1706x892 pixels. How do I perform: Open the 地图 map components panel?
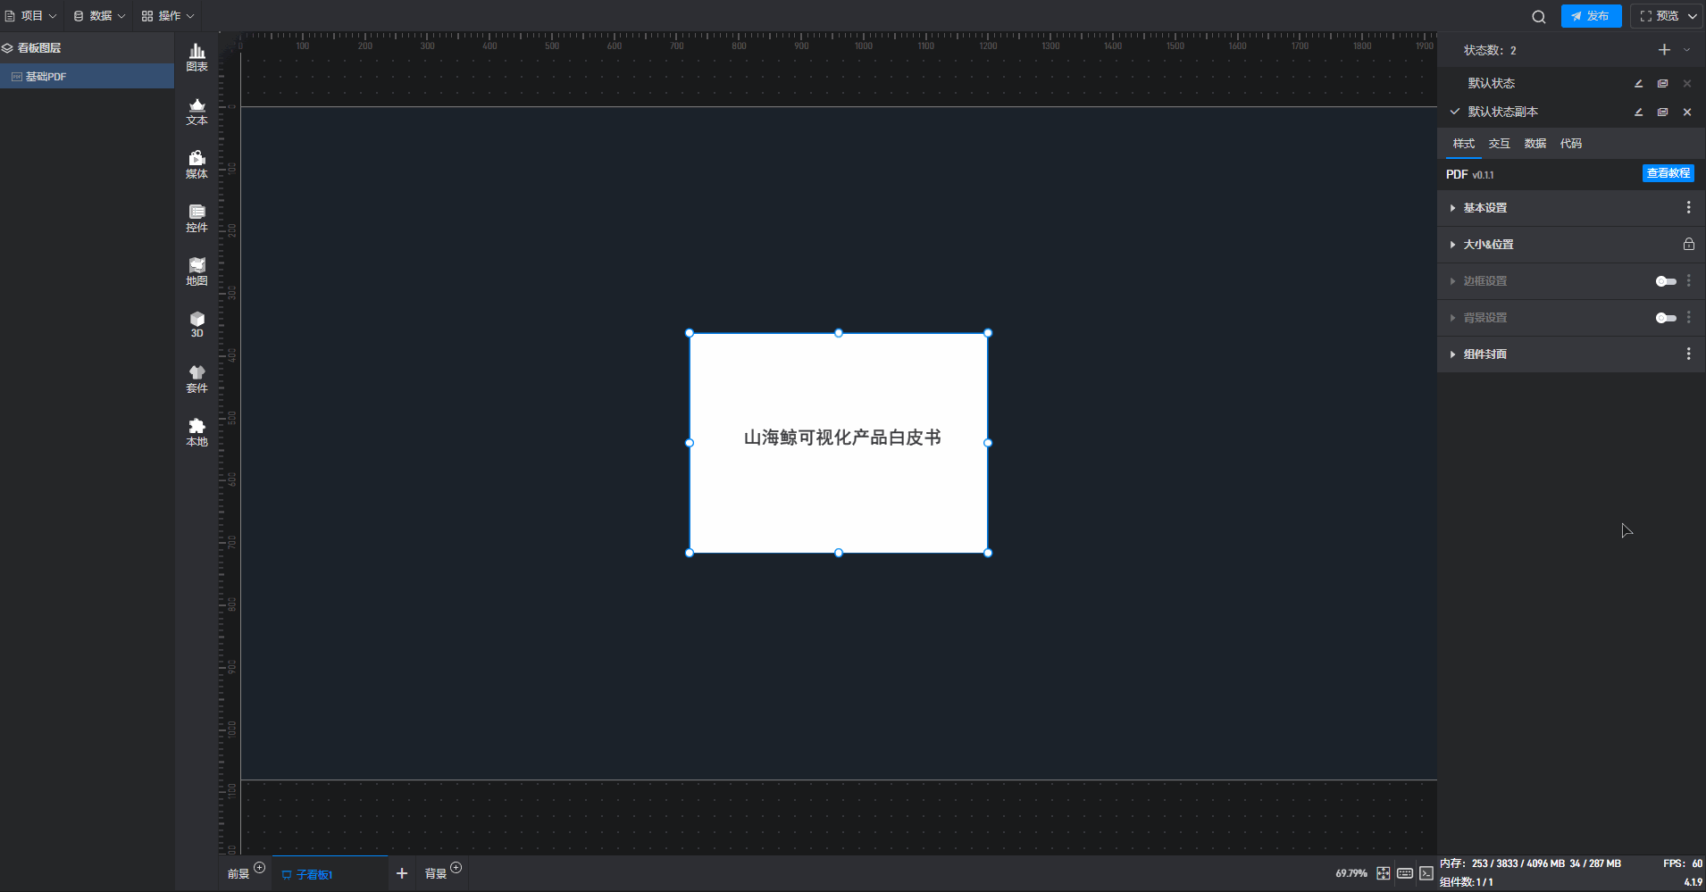coord(197,272)
